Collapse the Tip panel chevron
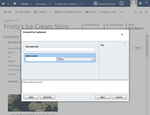The image size is (150, 115). 125,43
